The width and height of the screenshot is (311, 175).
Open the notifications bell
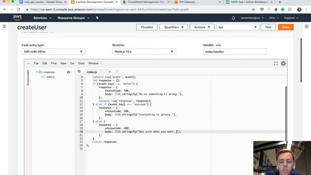(233, 18)
